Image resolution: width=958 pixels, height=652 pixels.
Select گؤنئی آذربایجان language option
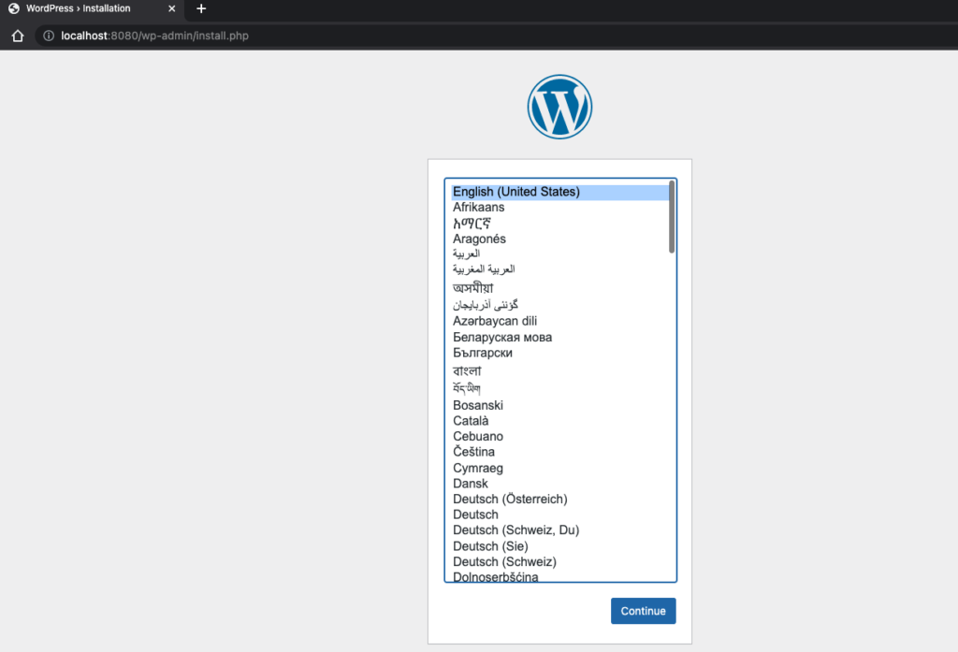coord(560,304)
